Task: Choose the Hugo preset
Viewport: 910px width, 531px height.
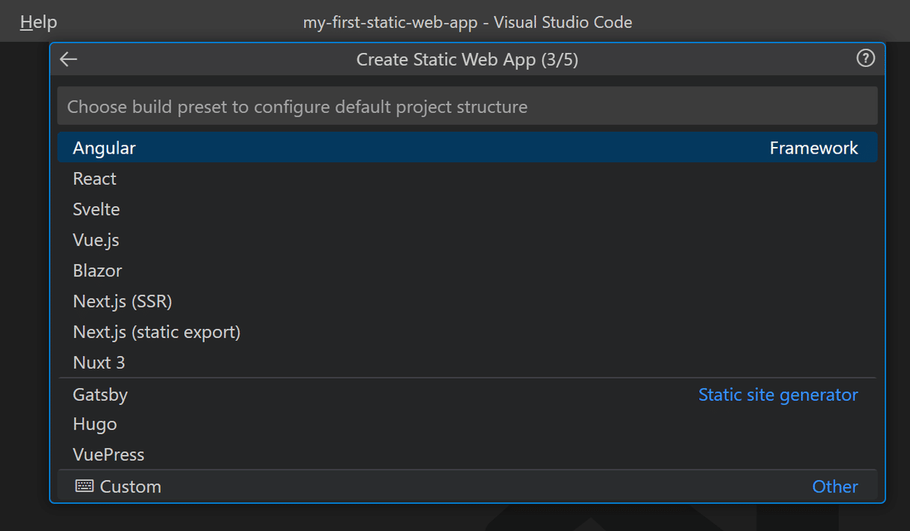Action: [95, 424]
